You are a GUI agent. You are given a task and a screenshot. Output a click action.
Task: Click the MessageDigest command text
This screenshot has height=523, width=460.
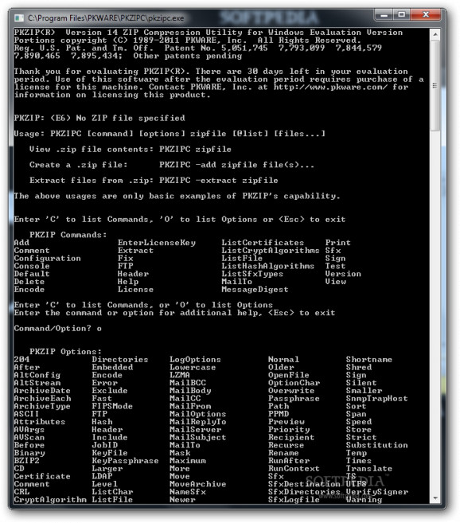click(x=255, y=290)
